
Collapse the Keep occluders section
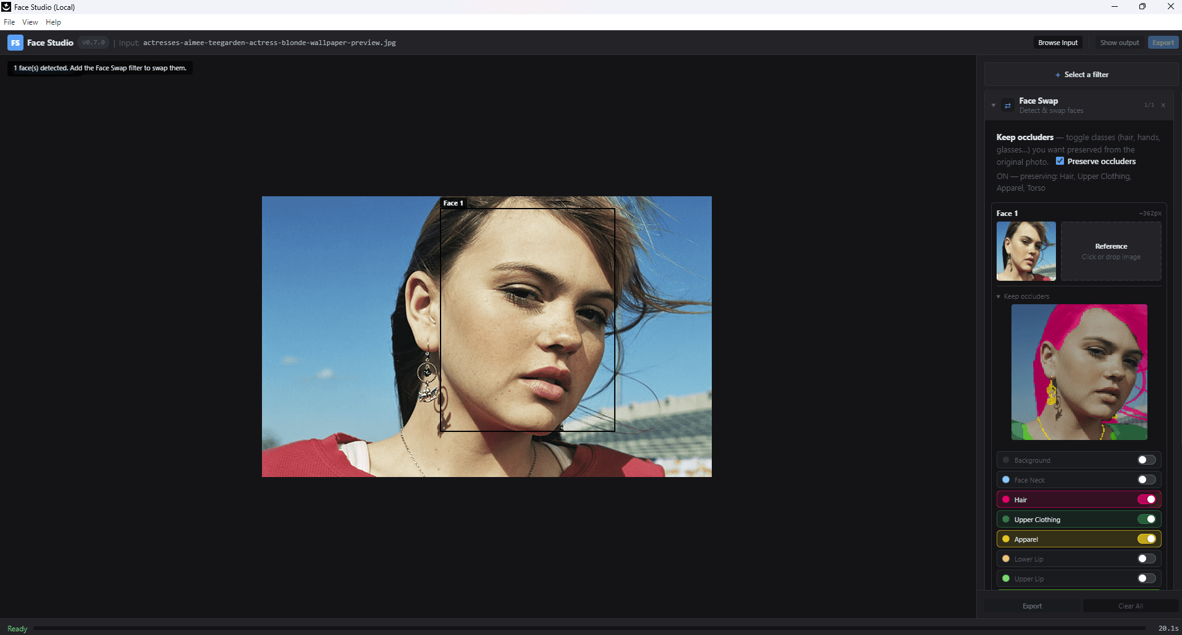tap(998, 297)
